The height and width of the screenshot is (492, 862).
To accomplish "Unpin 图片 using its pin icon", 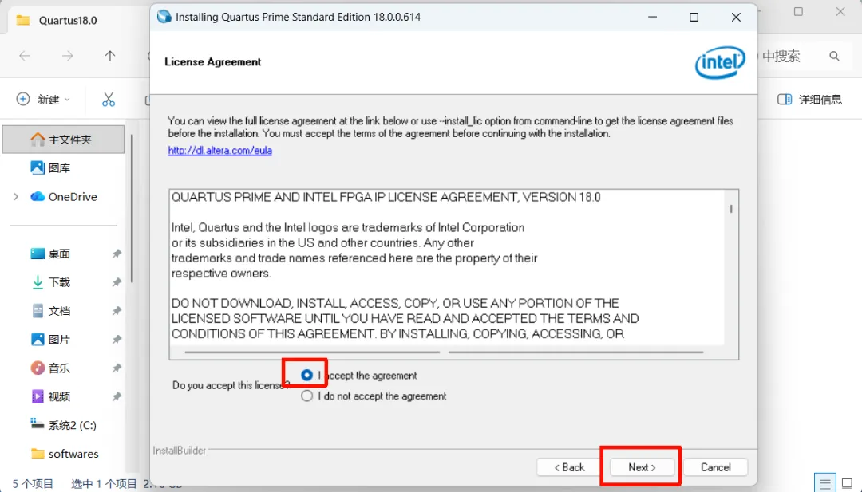I will 117,340.
